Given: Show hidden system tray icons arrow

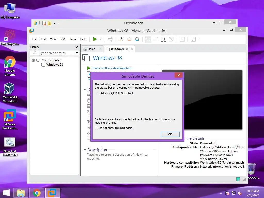Looking at the screenshot, I should coord(221,193).
